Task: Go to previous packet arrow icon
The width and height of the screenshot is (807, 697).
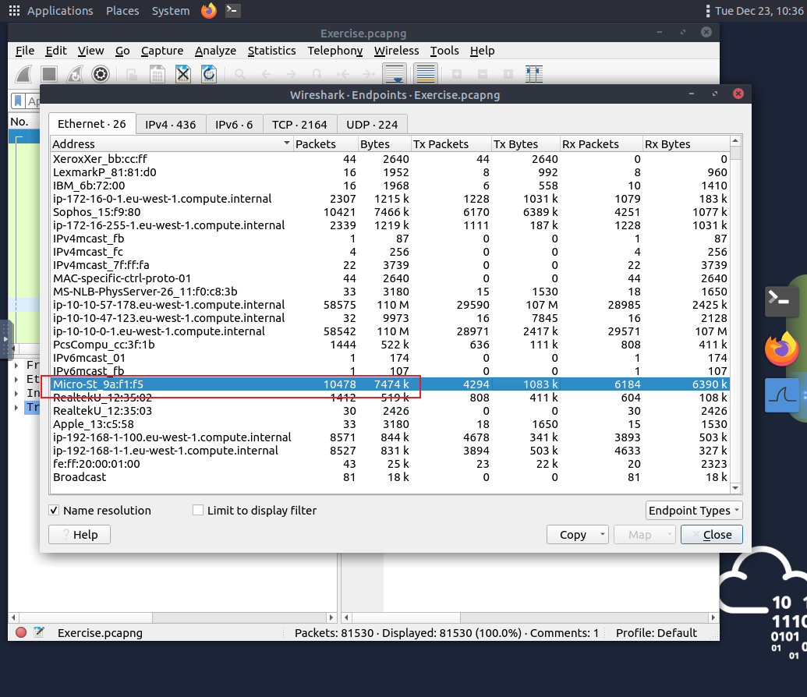Action: click(x=266, y=74)
